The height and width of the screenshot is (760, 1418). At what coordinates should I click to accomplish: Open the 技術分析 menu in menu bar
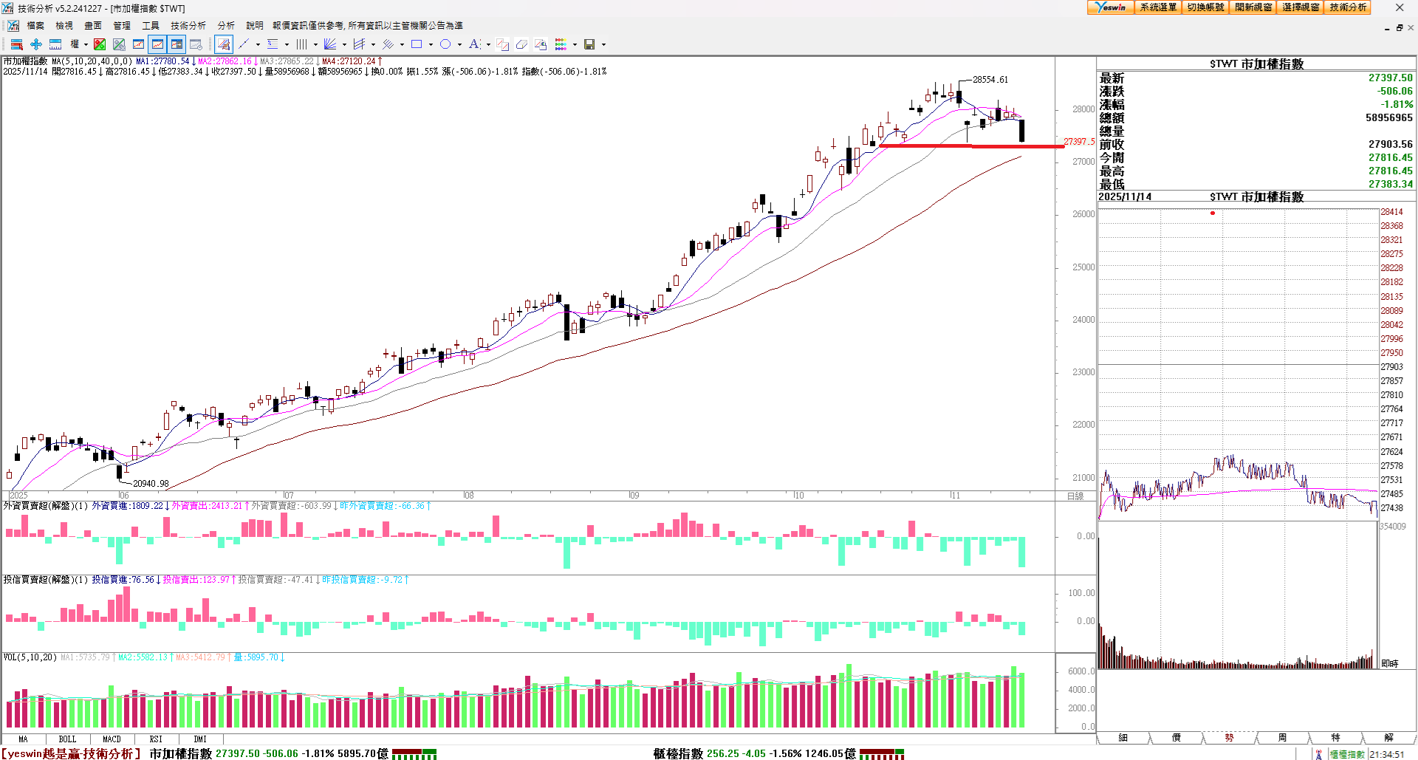click(188, 26)
